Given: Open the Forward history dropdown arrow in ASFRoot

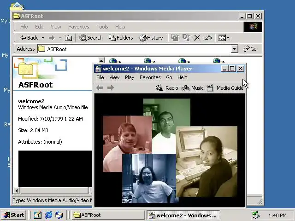Looking at the screenshot, I should pyautogui.click(x=60, y=38).
